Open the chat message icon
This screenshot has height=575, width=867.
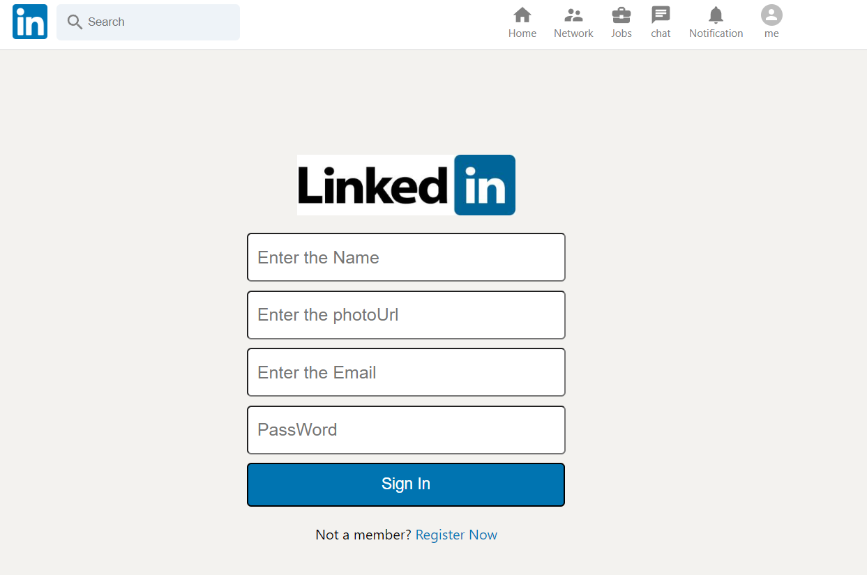[x=661, y=14]
